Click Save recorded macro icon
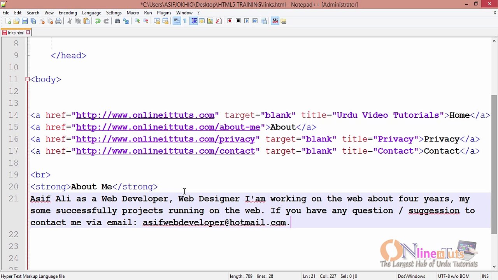 point(263,21)
